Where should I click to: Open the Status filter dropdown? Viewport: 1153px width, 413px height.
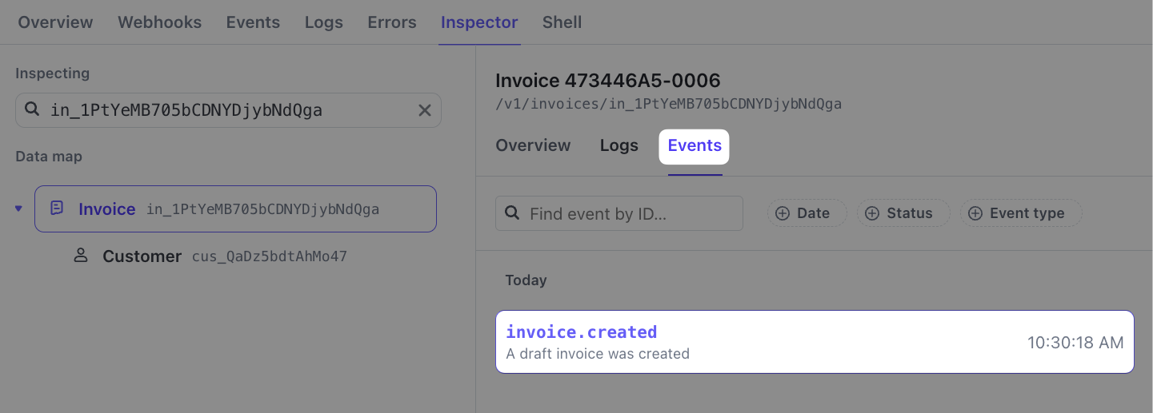pyautogui.click(x=903, y=213)
